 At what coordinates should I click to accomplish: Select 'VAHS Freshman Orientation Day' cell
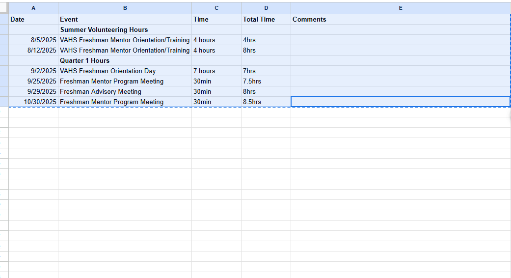125,71
